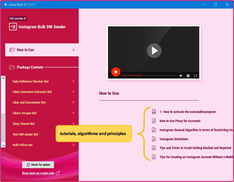
Task: Click the sidebar scrollbar up arrow
Action: click(x=3, y=78)
